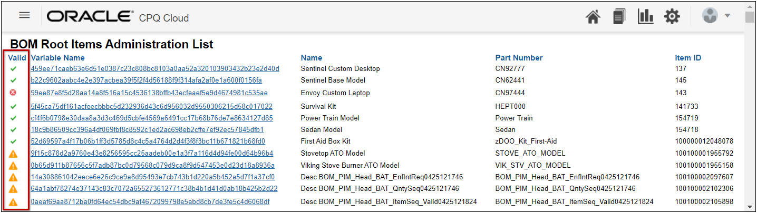Viewport: 757px width, 213px height.
Task: Open variable name link starting b22c9602aabc
Action: 146,80
